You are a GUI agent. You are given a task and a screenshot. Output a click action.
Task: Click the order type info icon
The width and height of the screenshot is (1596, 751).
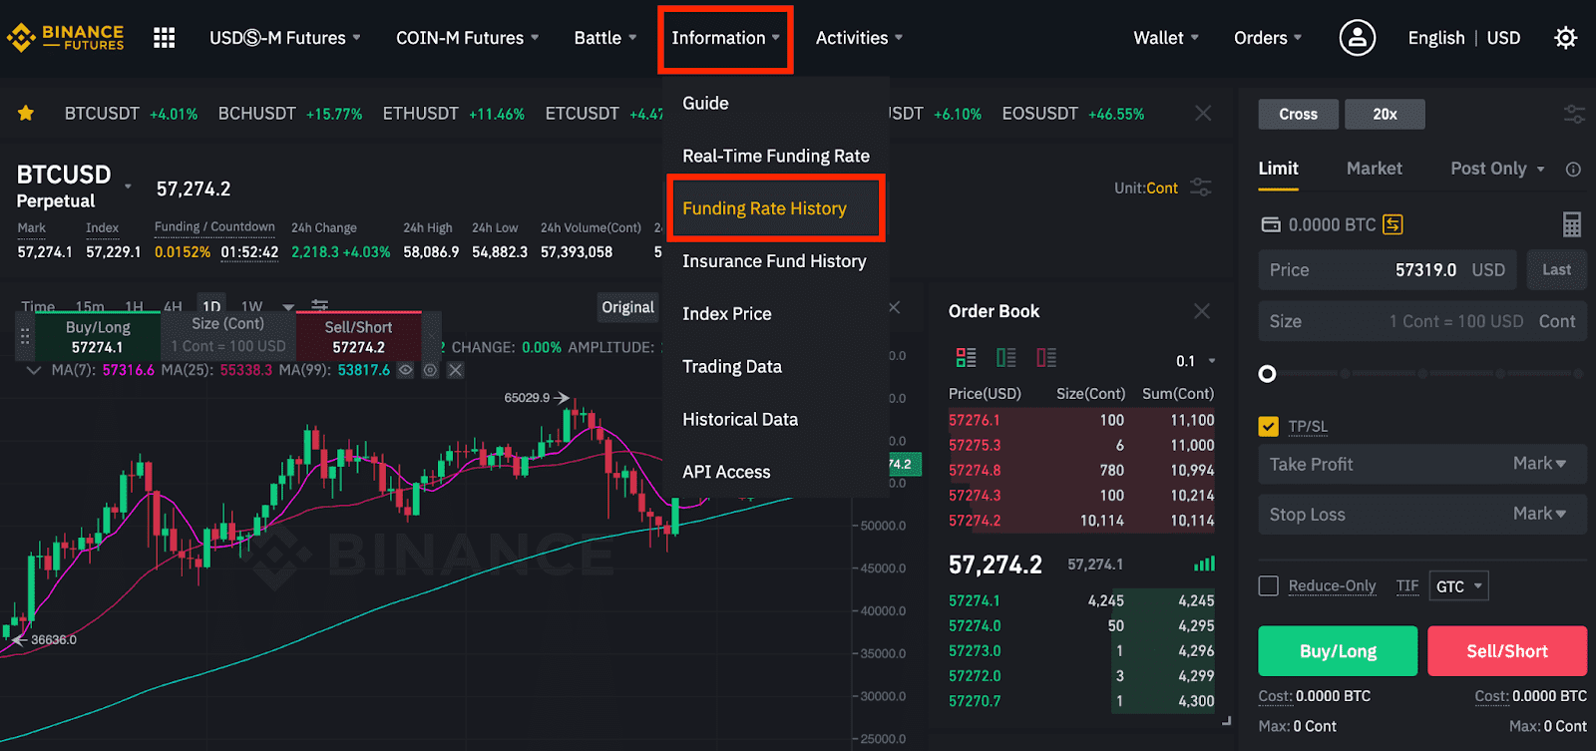(x=1573, y=170)
